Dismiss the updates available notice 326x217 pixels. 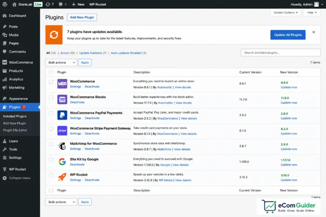[314, 32]
